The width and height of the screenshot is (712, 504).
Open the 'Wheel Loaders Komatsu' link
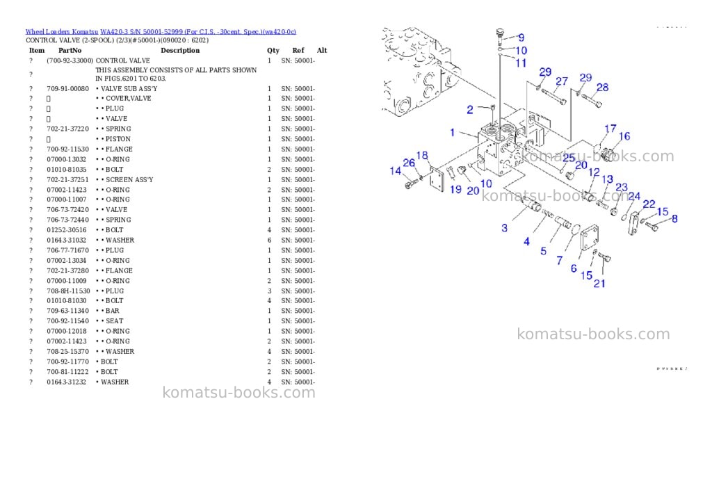pyautogui.click(x=61, y=32)
